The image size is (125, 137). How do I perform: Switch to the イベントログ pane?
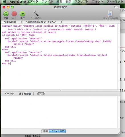pyautogui.click(x=57, y=131)
